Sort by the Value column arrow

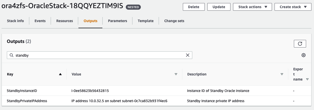click(x=176, y=74)
